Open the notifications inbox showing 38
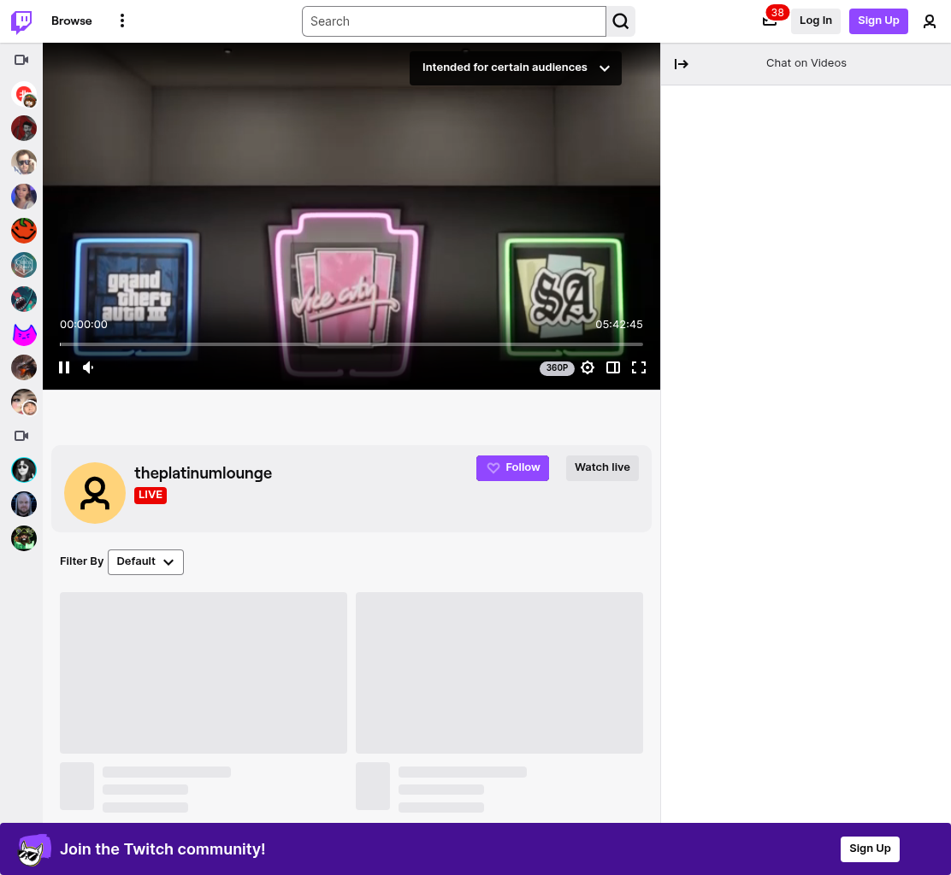This screenshot has width=951, height=875. (x=771, y=21)
